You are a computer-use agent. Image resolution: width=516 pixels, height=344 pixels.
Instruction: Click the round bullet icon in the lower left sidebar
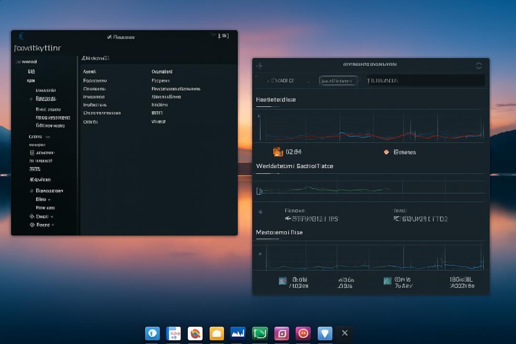(32, 191)
